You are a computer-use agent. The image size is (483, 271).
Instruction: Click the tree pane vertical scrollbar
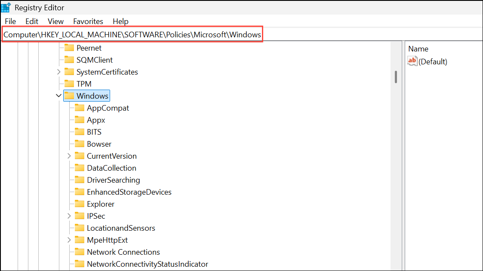click(x=396, y=77)
